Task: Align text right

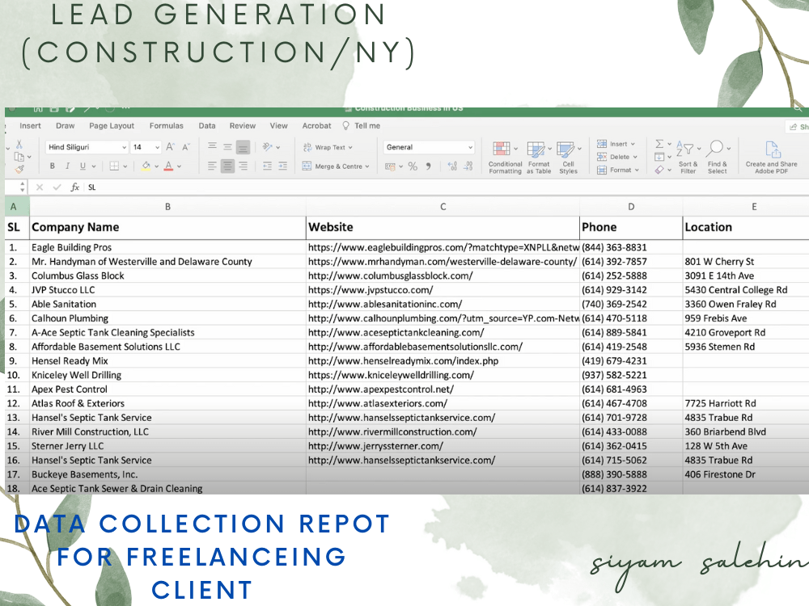Action: point(243,166)
